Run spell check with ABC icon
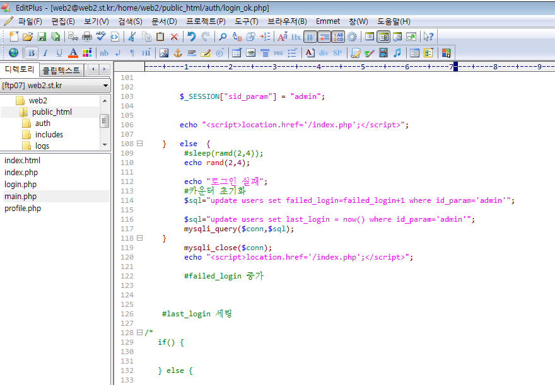Screen dimensions: 555x385 101,37
